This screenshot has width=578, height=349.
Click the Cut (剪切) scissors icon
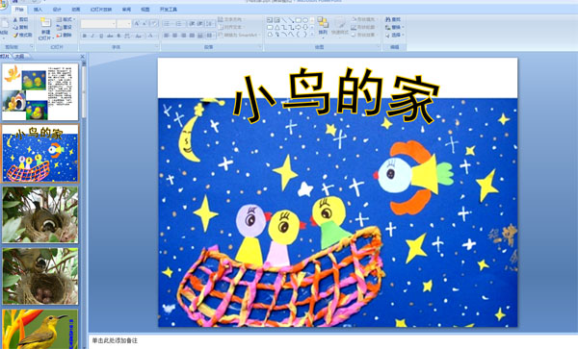(x=15, y=19)
